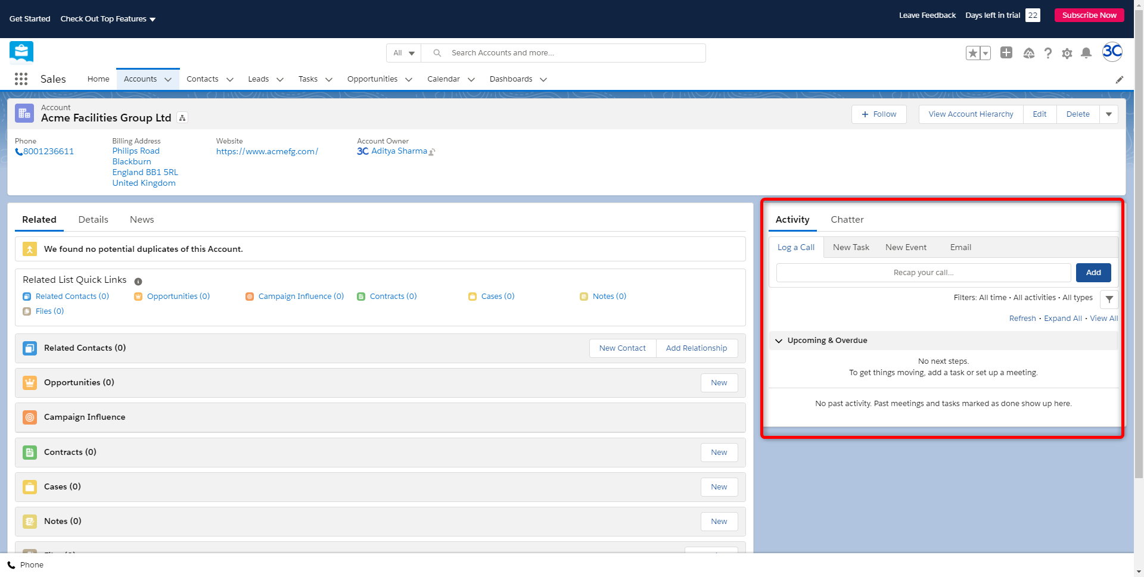The image size is (1144, 577).
Task: Click the Recap your call input field
Action: [923, 273]
